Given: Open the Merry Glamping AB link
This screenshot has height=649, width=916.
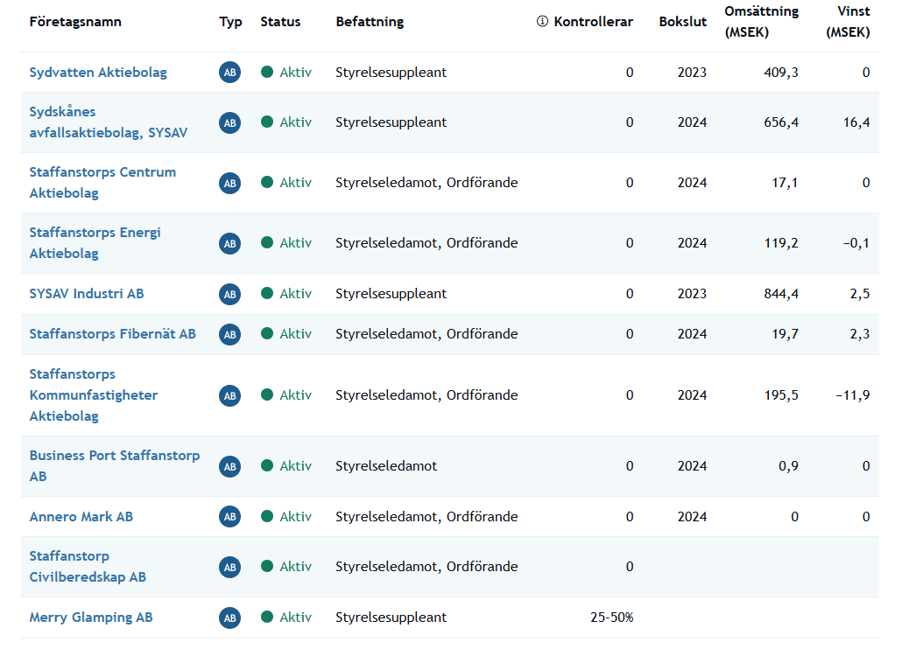Looking at the screenshot, I should click(x=91, y=618).
